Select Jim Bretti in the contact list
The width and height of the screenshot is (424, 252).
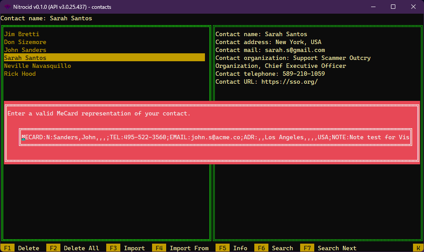(22, 34)
